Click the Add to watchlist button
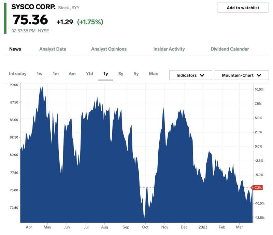The height and width of the screenshot is (235, 273). click(x=243, y=8)
